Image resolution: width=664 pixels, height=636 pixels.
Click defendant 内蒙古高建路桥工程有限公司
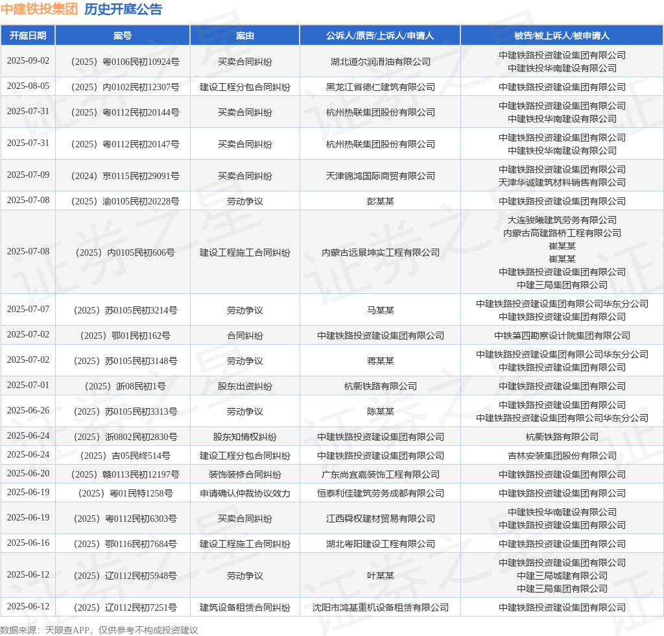click(562, 233)
